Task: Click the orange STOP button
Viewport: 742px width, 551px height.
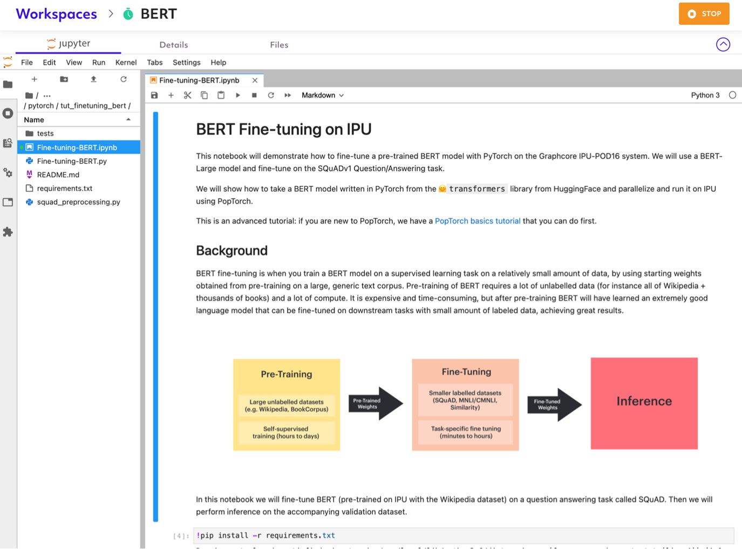Action: pyautogui.click(x=704, y=14)
